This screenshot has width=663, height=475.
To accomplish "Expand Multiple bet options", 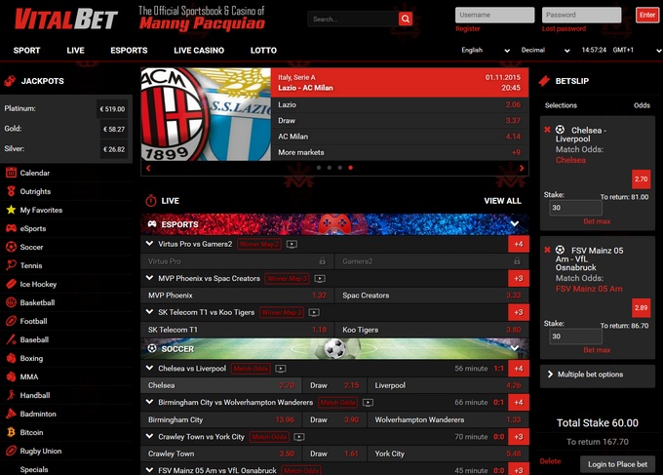I will click(x=597, y=375).
